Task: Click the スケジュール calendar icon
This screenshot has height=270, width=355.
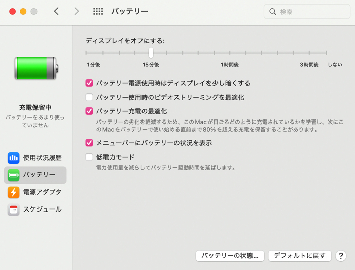Action: [x=13, y=209]
